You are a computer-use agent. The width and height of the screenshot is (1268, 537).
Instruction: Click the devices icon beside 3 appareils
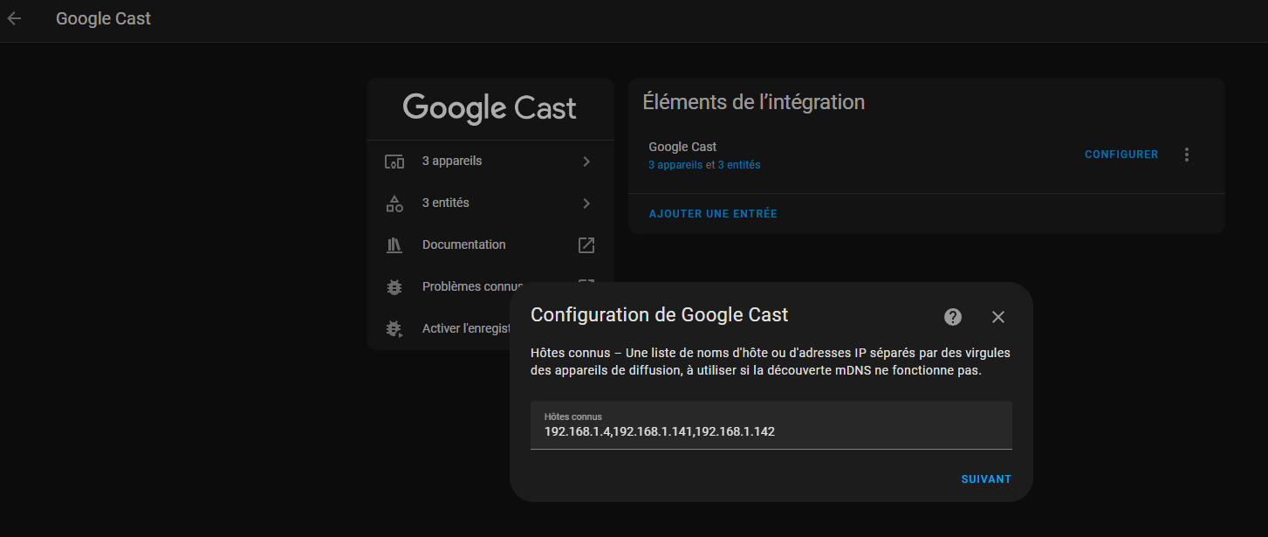(x=394, y=162)
